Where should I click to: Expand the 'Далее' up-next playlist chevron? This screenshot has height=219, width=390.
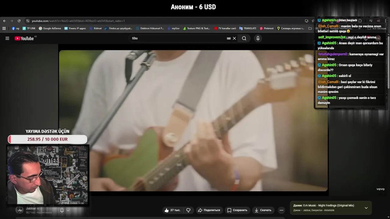tap(366, 208)
